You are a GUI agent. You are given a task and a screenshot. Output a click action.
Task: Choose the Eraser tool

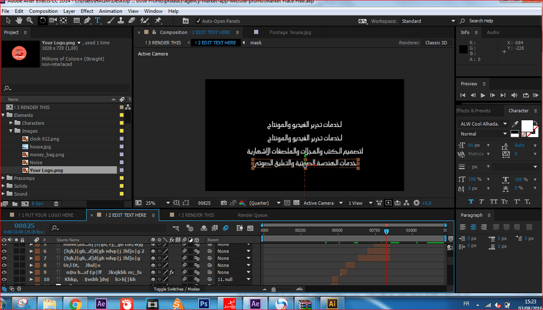[131, 20]
